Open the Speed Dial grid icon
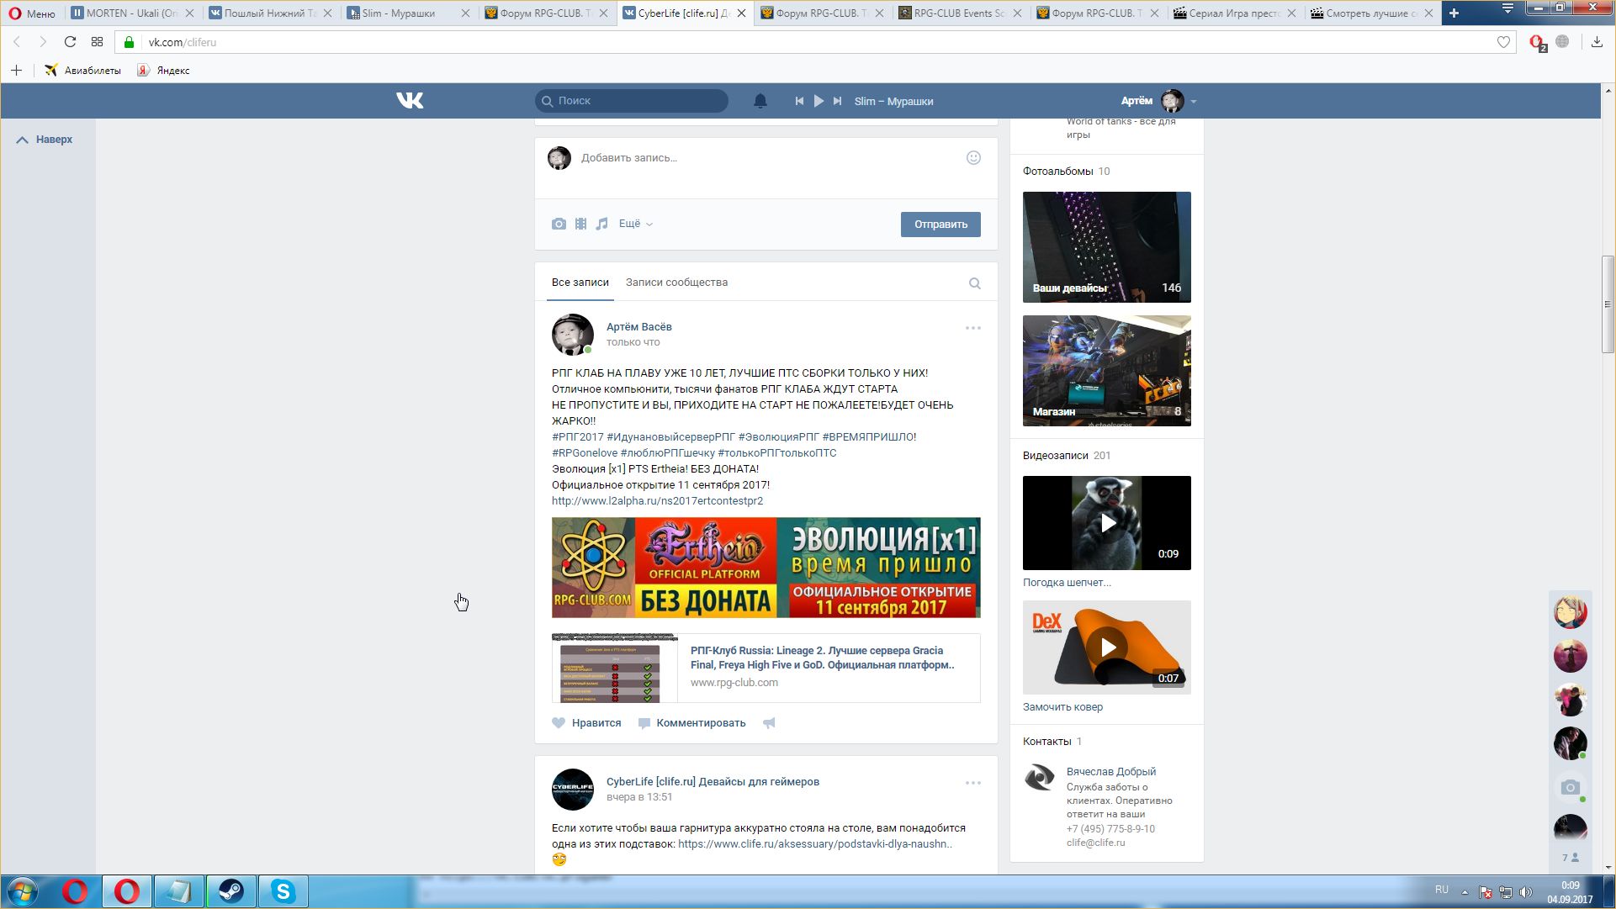Image resolution: width=1616 pixels, height=909 pixels. 97,42
